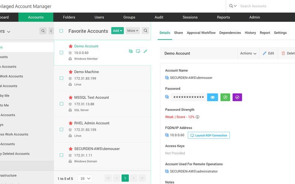This screenshot has height=184, width=295.
Task: Click the Launch RDP Connection button
Action: point(209,135)
